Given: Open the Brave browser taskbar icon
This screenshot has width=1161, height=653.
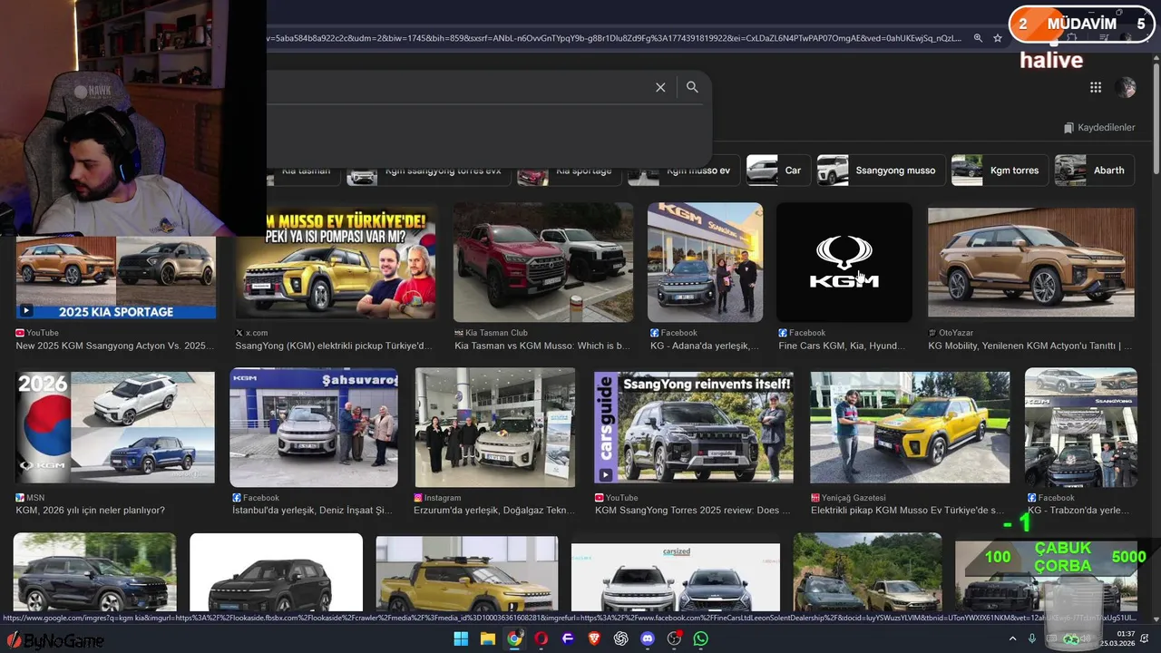Looking at the screenshot, I should tap(594, 638).
